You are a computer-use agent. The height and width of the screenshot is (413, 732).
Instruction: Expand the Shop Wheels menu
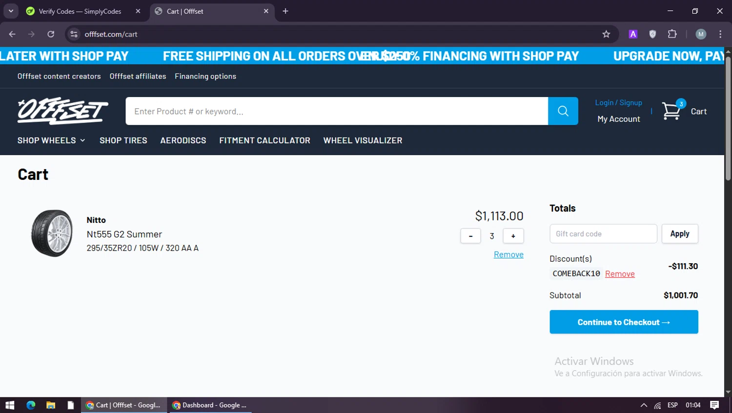tap(51, 140)
